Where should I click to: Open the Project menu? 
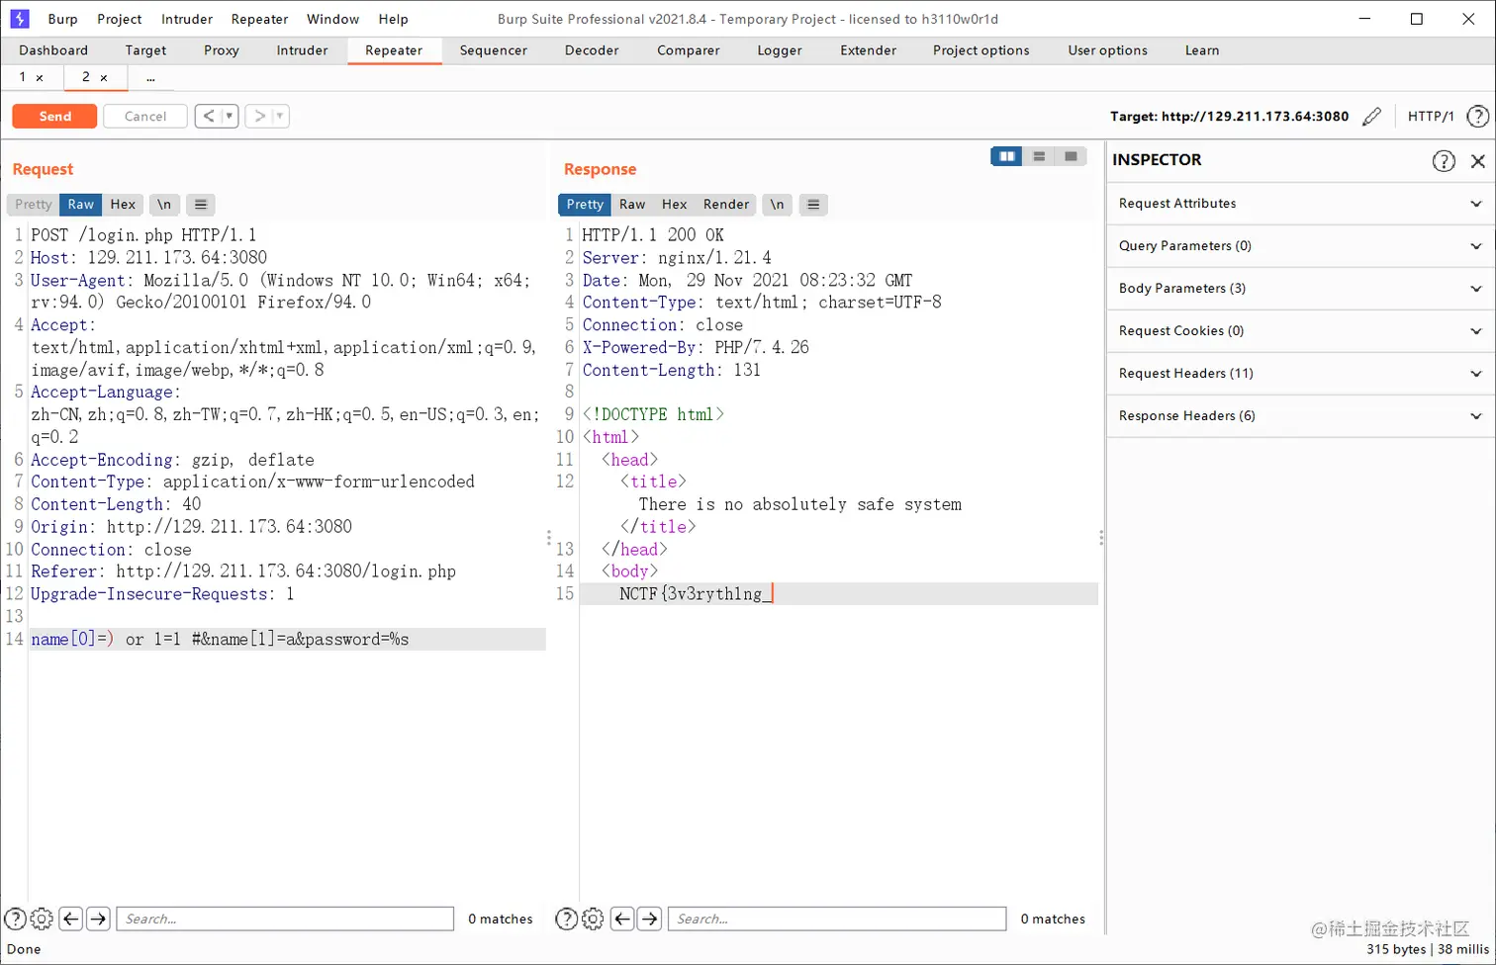[x=120, y=19]
